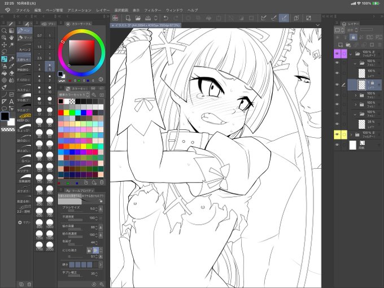The image size is (384, 288).
Task: Click the New document icon
Action: 128,18
